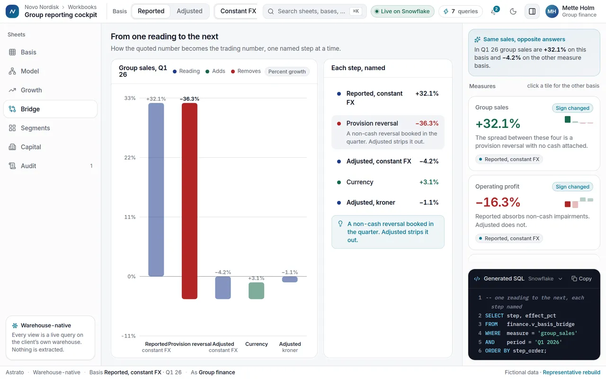Click the Growth trend-line icon in sidebar
Image resolution: width=606 pixels, height=379 pixels.
(12, 90)
